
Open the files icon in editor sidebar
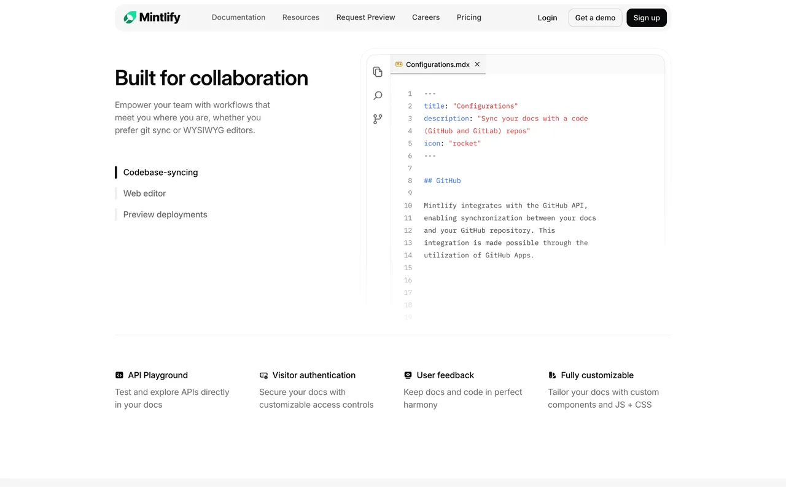(378, 72)
